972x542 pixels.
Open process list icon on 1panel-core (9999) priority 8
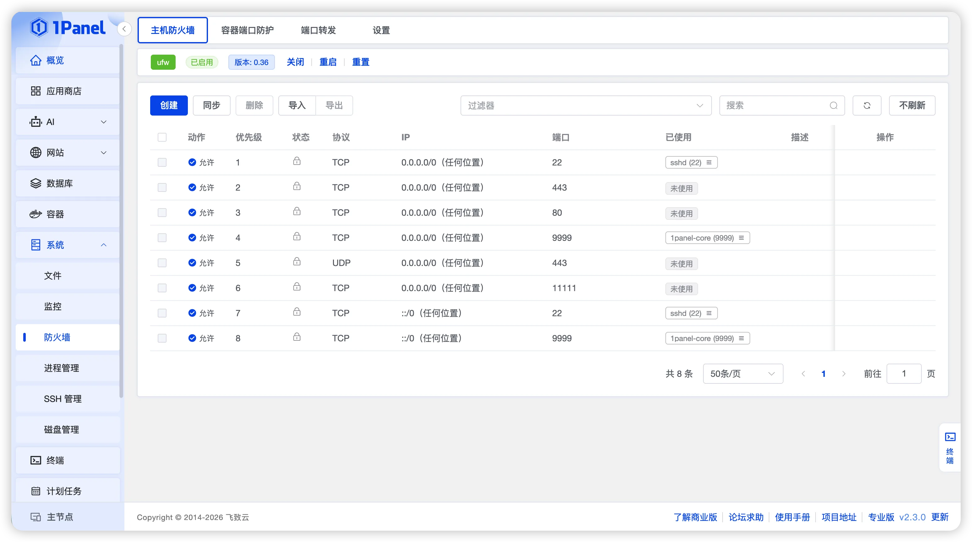tap(741, 338)
